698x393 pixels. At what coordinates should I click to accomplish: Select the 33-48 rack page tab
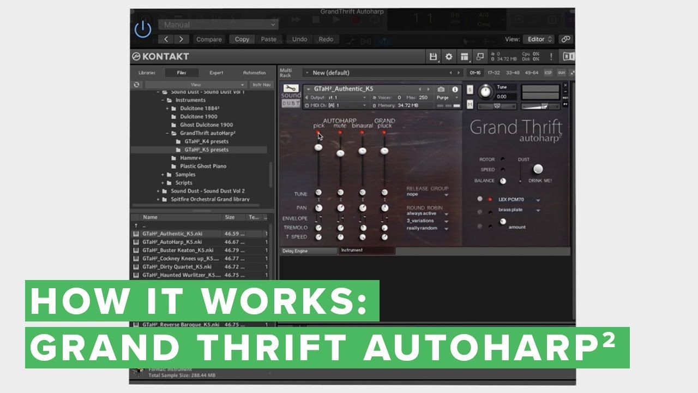click(512, 73)
